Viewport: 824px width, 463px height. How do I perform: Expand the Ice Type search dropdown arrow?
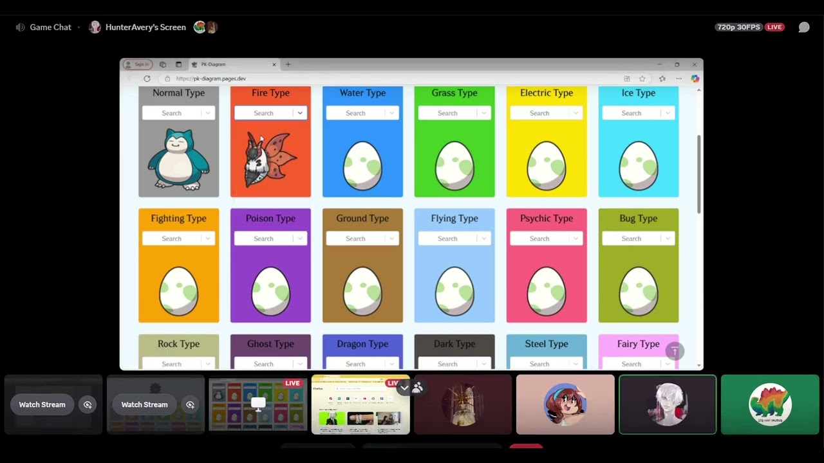click(x=668, y=113)
